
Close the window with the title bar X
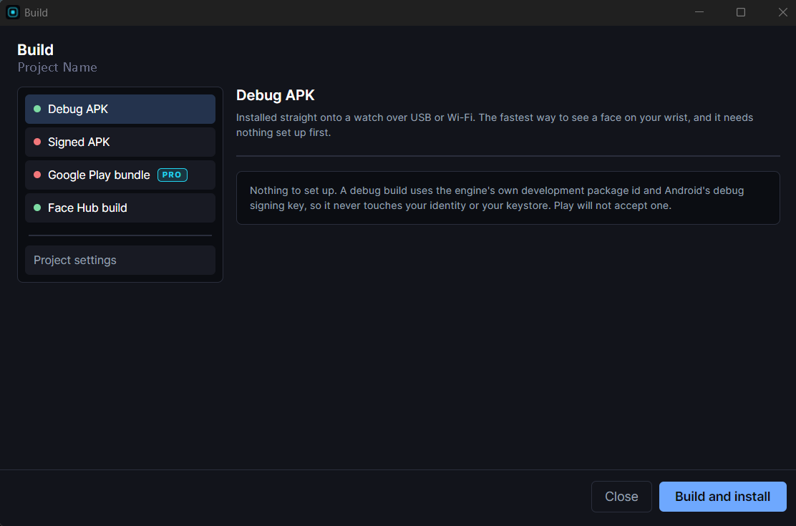tap(783, 12)
